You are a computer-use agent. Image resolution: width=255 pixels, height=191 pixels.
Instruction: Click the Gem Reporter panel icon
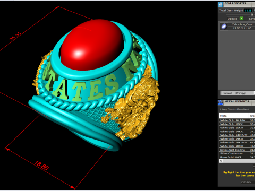(220, 4)
